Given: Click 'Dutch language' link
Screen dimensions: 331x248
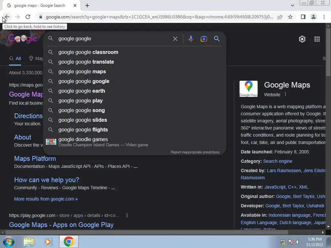Looking at the screenshot, I should (295, 223).
